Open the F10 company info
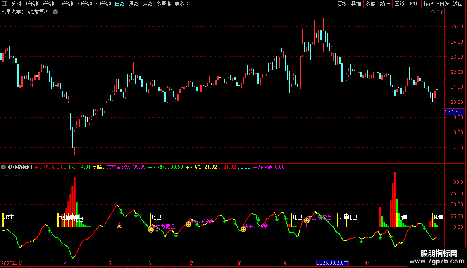This screenshot has width=467, height=268. [x=414, y=4]
